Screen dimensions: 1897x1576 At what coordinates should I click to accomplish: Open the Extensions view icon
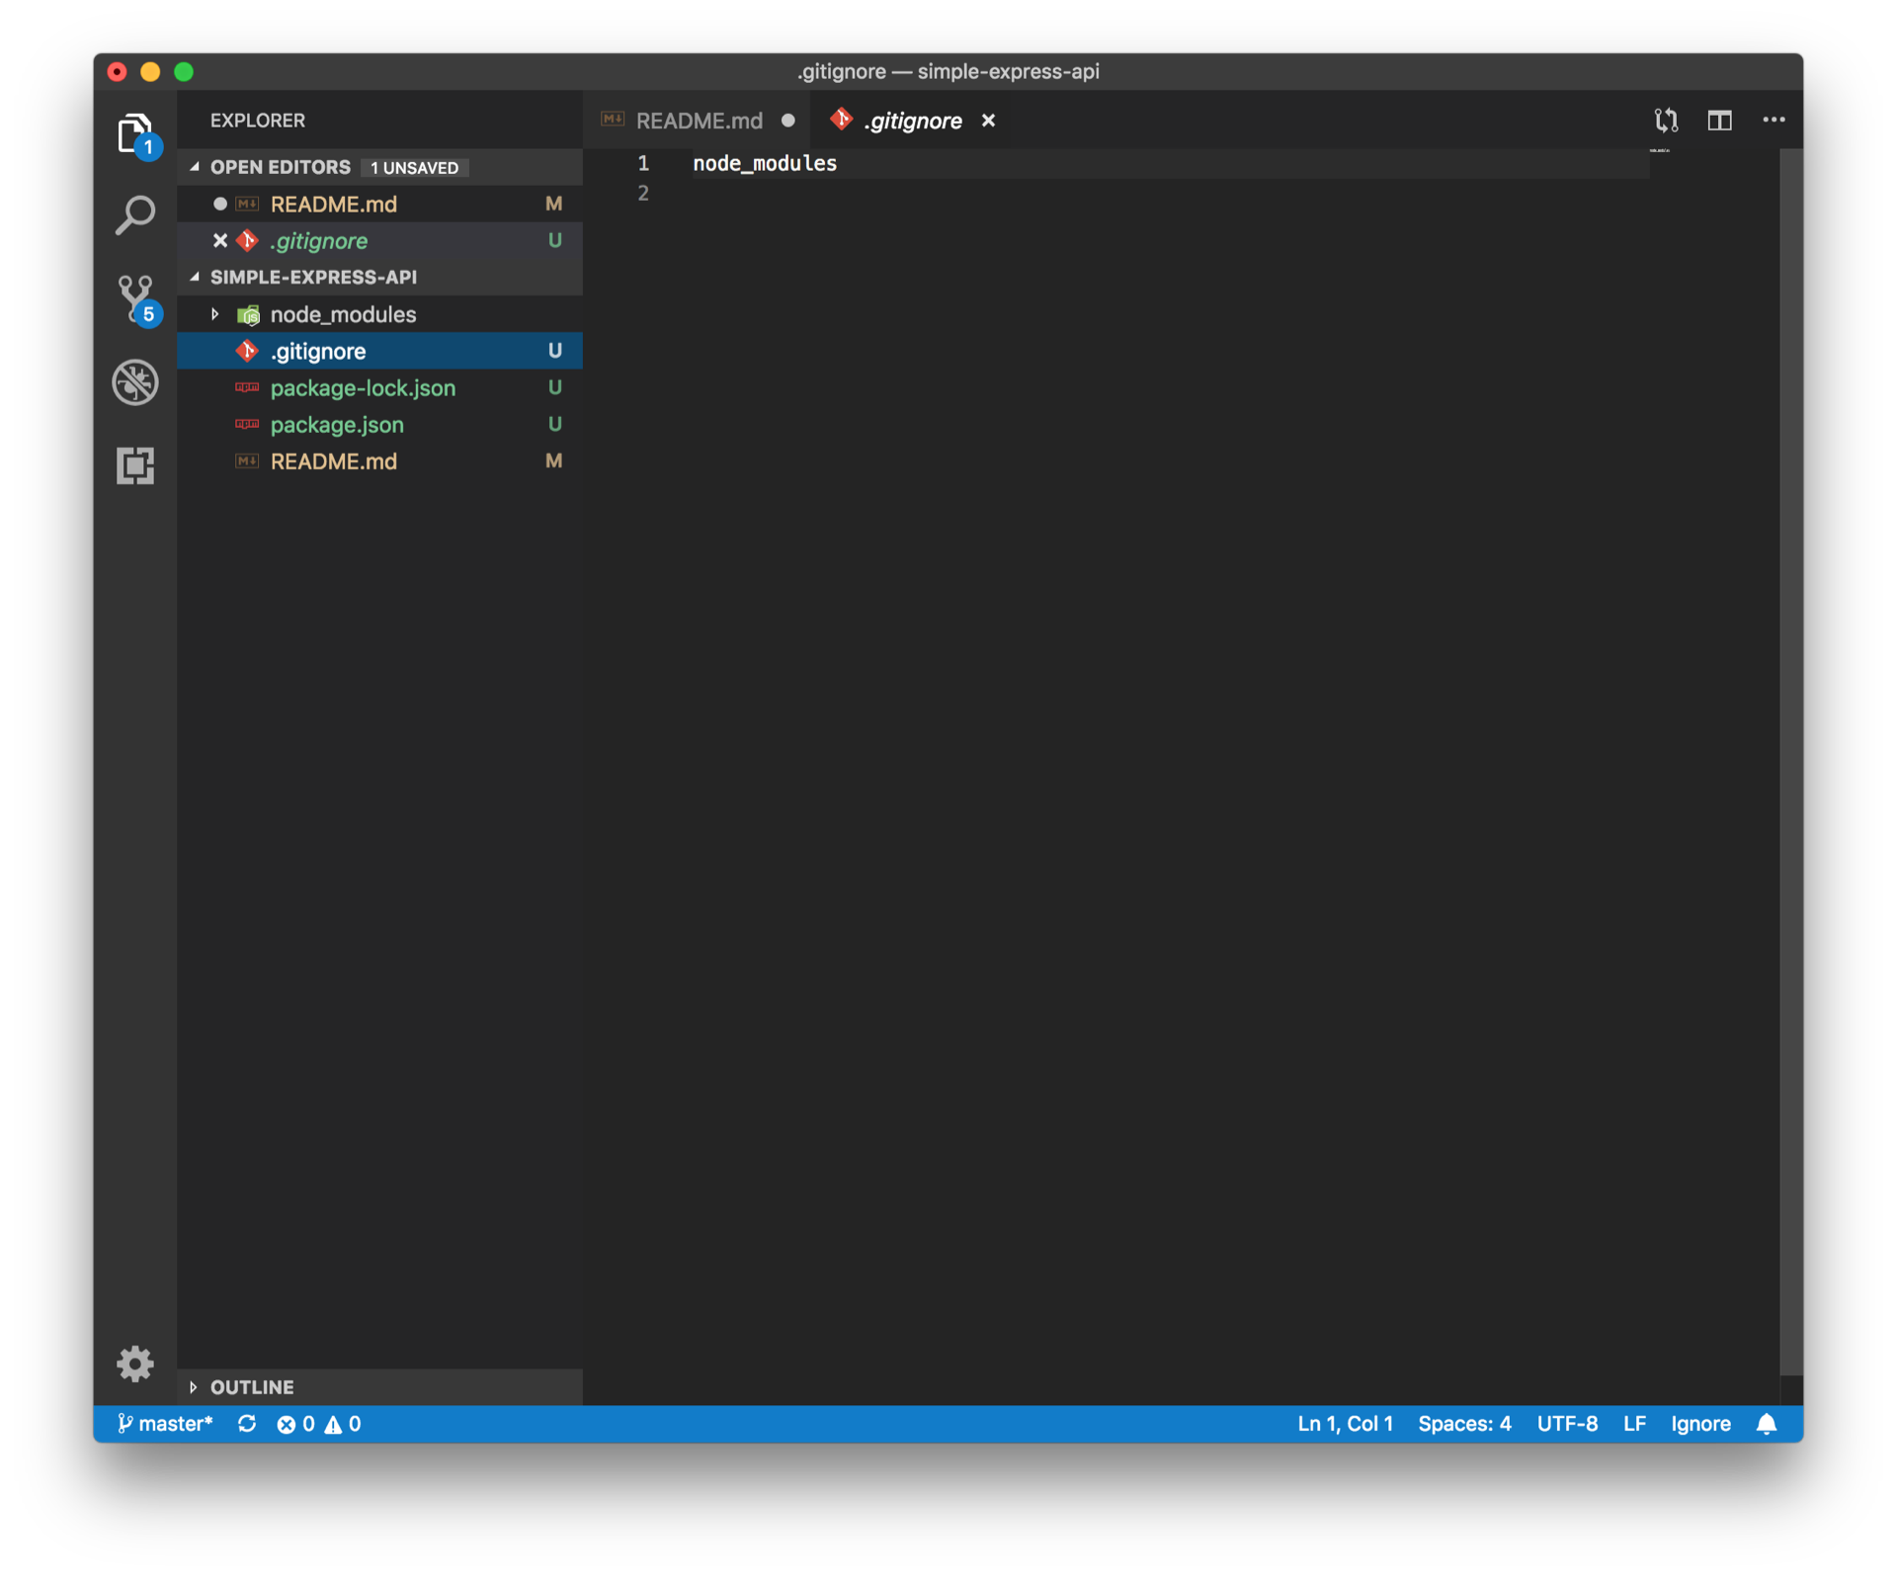134,465
